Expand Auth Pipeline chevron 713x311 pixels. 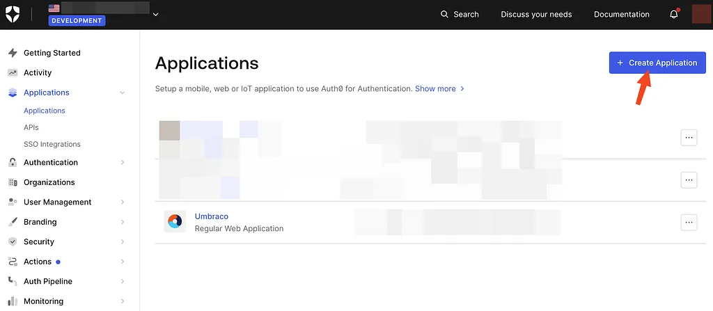coord(123,282)
